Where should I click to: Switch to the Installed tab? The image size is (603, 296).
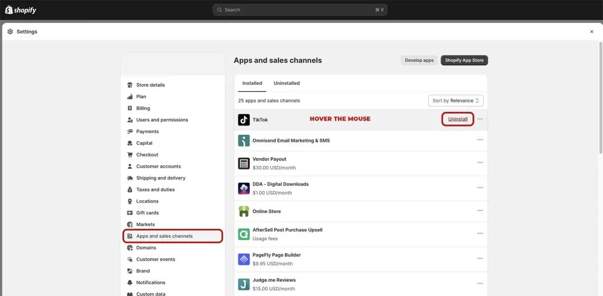click(x=252, y=83)
